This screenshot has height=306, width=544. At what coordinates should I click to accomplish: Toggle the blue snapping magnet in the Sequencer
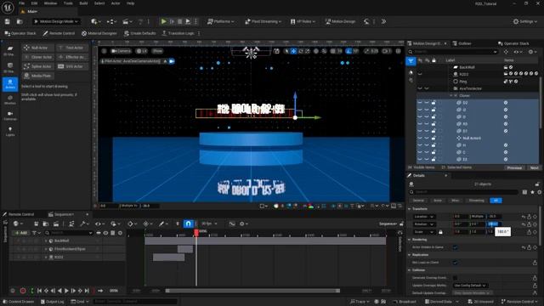coord(188,224)
